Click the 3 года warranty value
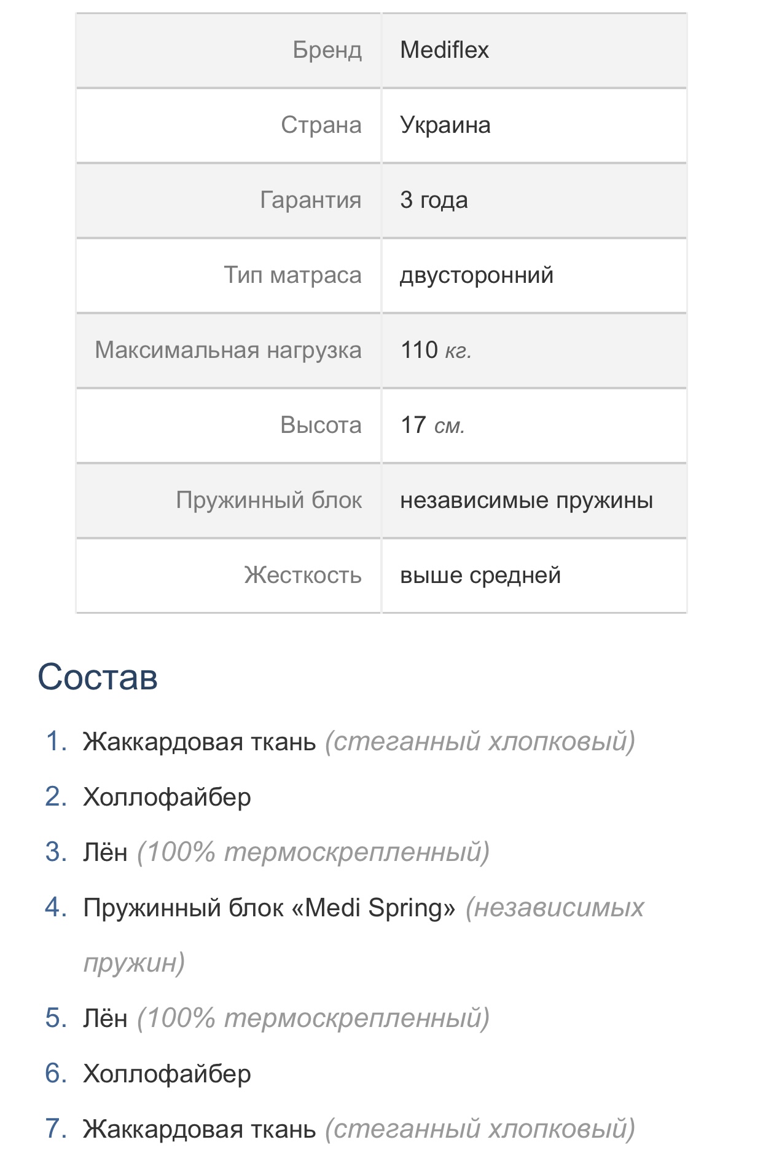 pyautogui.click(x=434, y=200)
